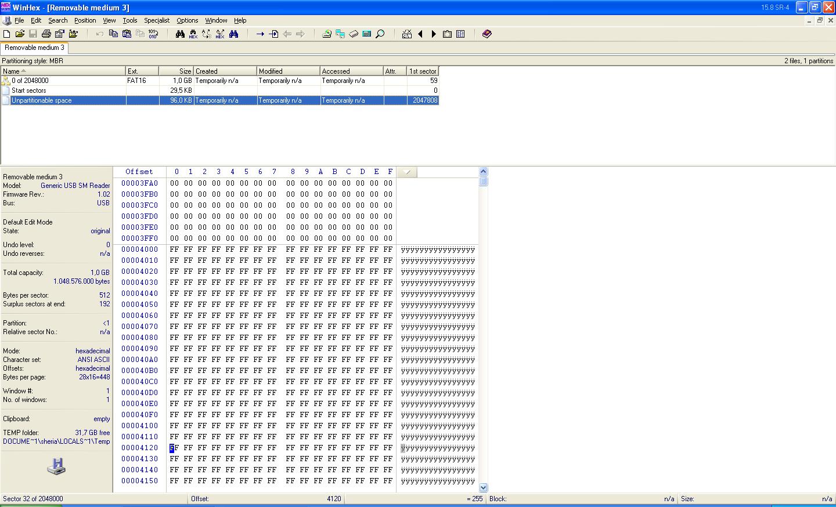The width and height of the screenshot is (836, 507).
Task: Restore the inner document window
Action: pyautogui.click(x=820, y=20)
